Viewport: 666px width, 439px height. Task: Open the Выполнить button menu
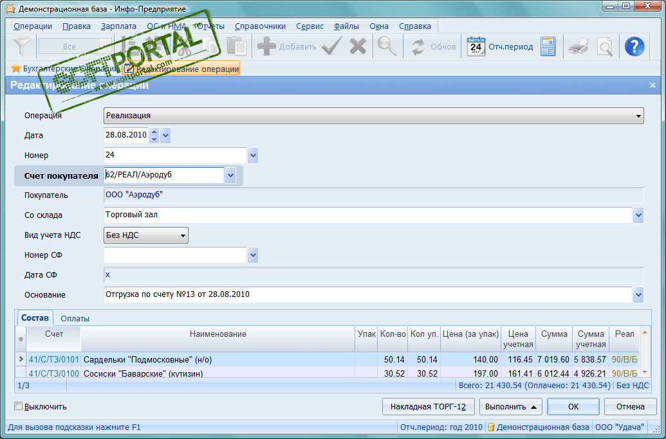click(x=510, y=407)
